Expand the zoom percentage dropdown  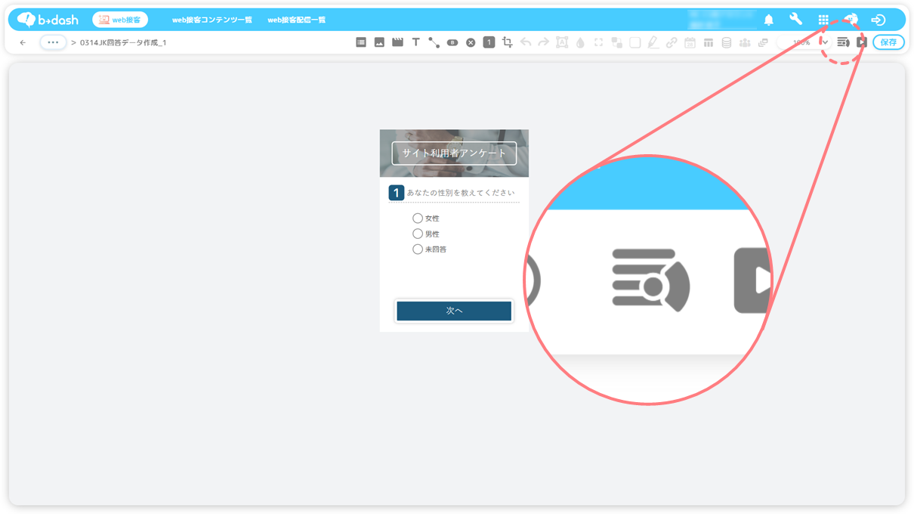825,43
